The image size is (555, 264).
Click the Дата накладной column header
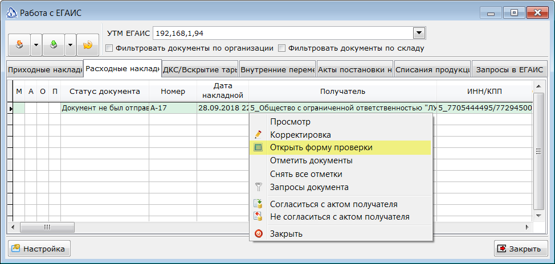click(x=223, y=92)
